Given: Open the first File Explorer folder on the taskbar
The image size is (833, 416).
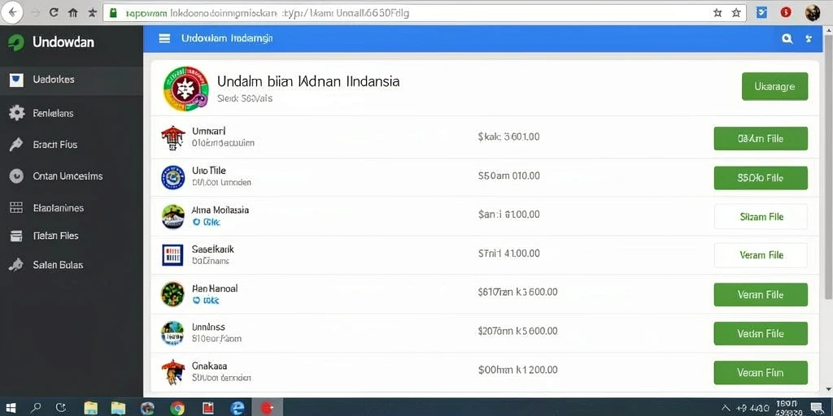Looking at the screenshot, I should tap(91, 408).
